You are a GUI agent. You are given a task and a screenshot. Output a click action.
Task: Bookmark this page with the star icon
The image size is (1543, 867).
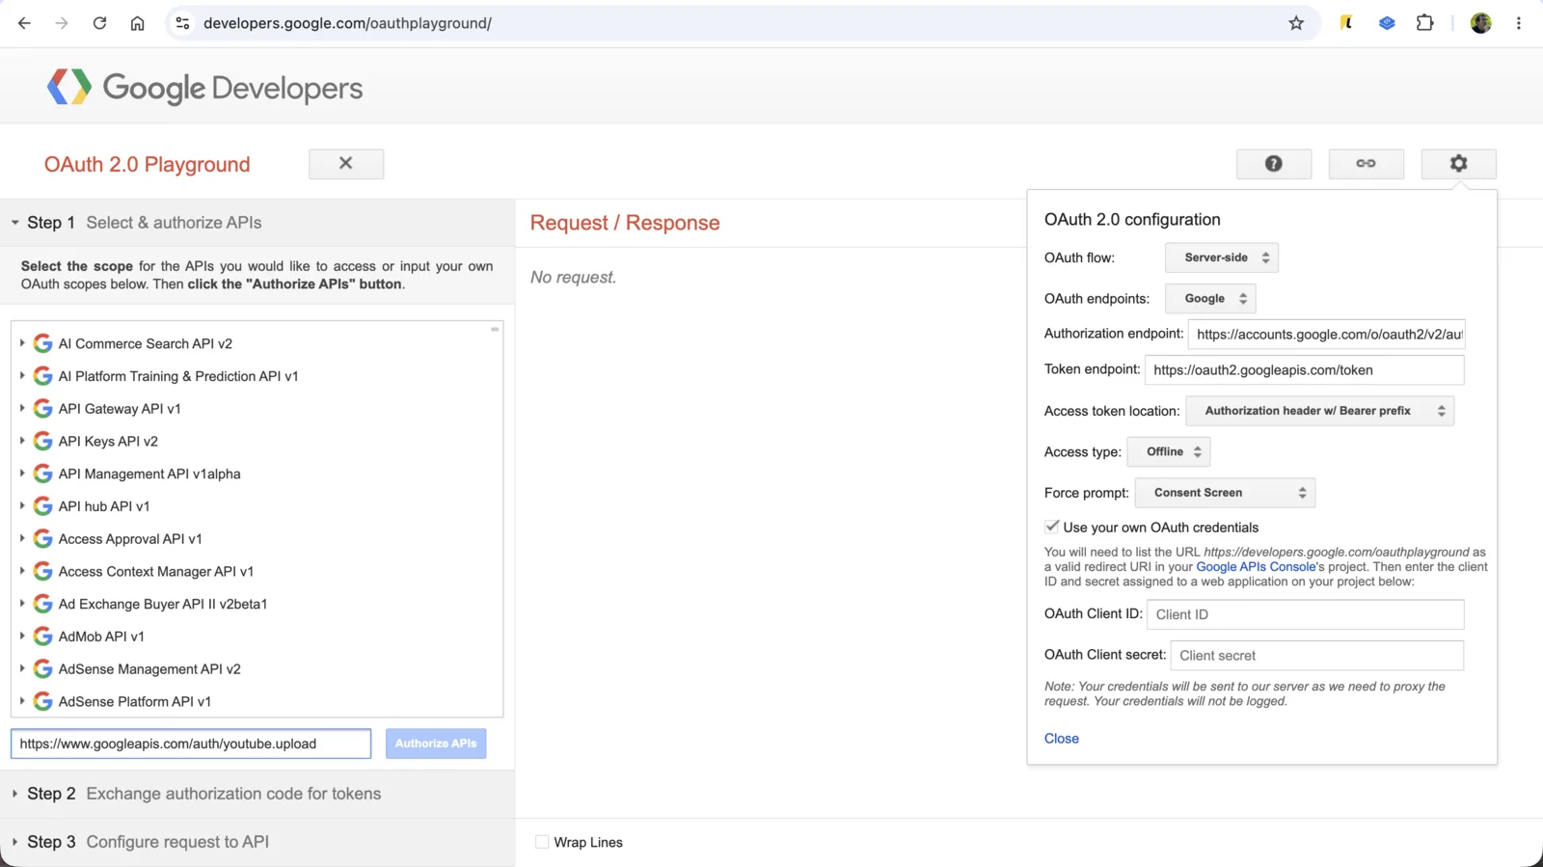click(1296, 23)
